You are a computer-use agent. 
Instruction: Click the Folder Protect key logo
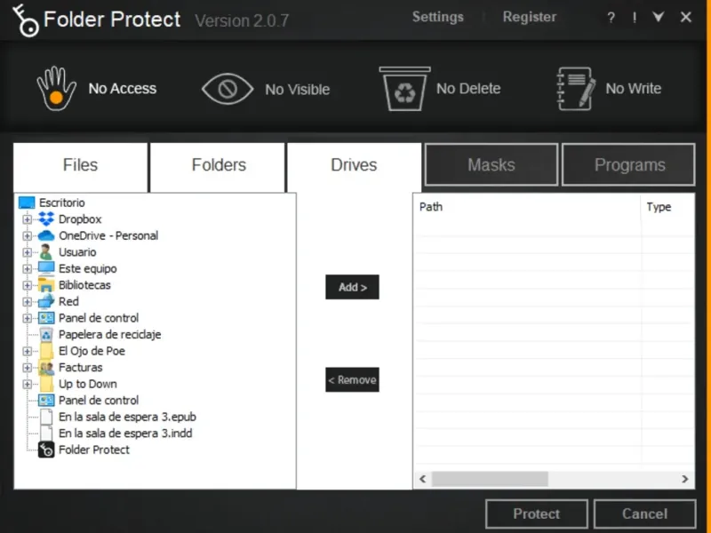pos(26,20)
